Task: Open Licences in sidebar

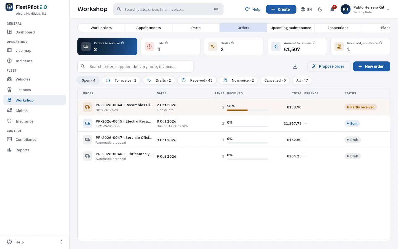Action: (x=35, y=90)
